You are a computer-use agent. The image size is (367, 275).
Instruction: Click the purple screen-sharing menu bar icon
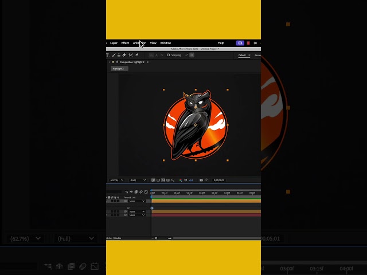[240, 43]
